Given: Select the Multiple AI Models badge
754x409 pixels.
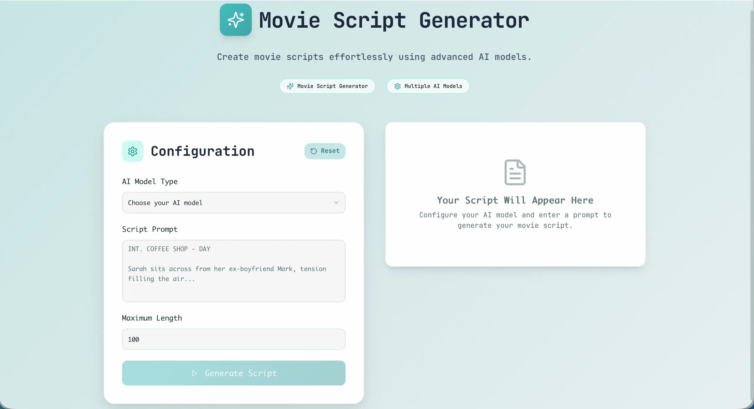Looking at the screenshot, I should click(x=428, y=86).
